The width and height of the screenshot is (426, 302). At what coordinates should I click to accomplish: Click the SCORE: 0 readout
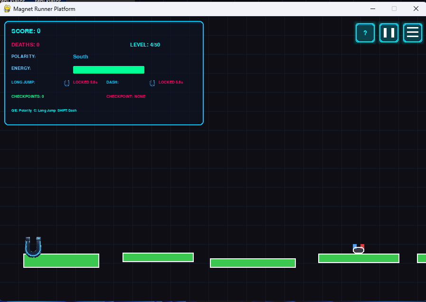click(x=26, y=31)
